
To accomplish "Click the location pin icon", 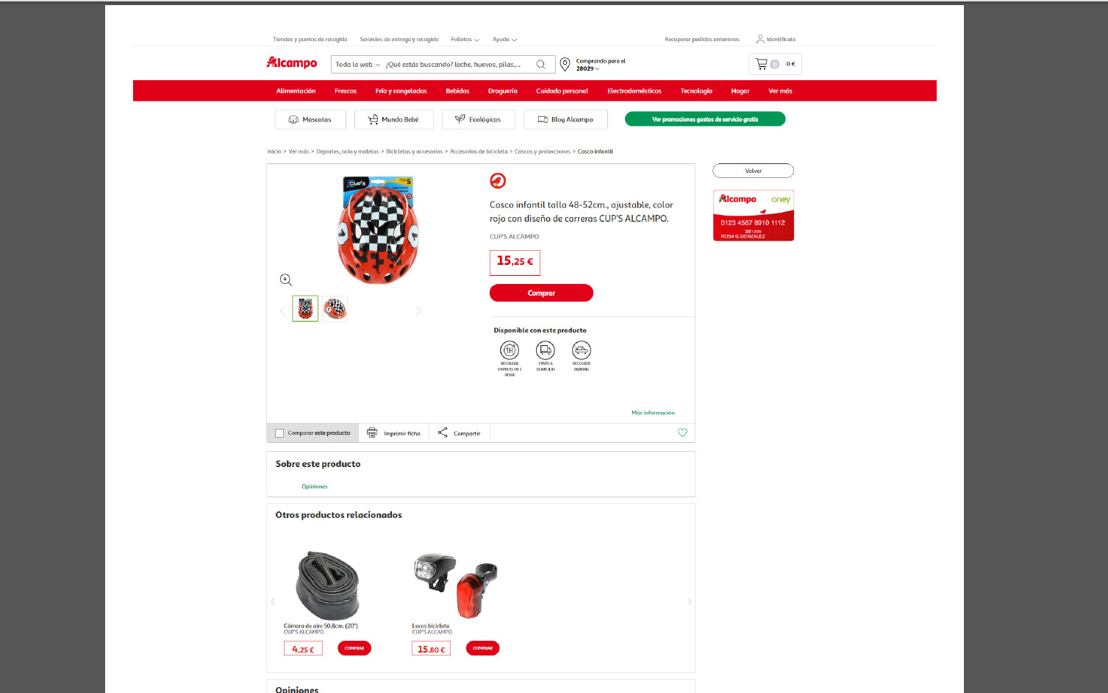I will [565, 65].
